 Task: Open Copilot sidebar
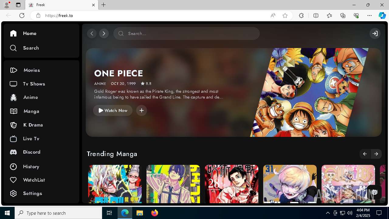tap(382, 16)
